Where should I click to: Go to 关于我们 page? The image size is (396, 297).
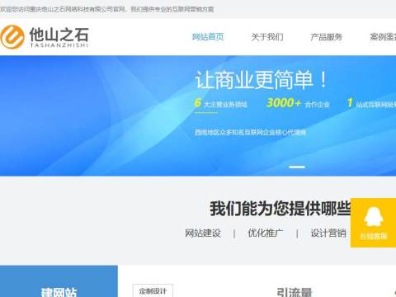tap(267, 36)
